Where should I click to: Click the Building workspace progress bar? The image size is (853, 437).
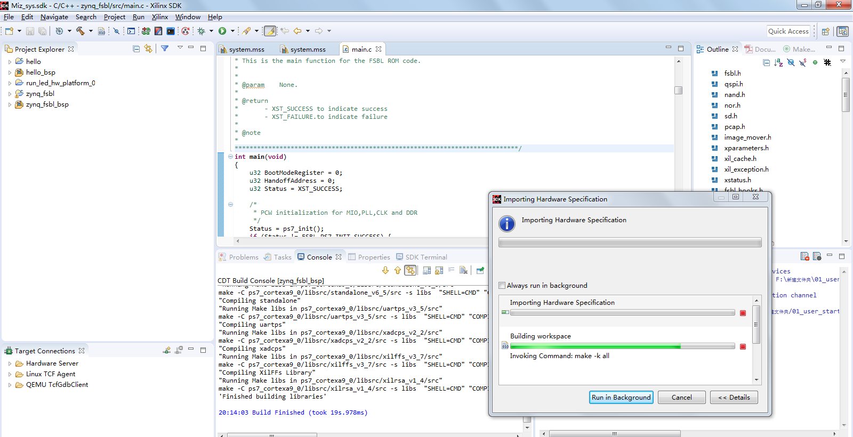pyautogui.click(x=622, y=346)
